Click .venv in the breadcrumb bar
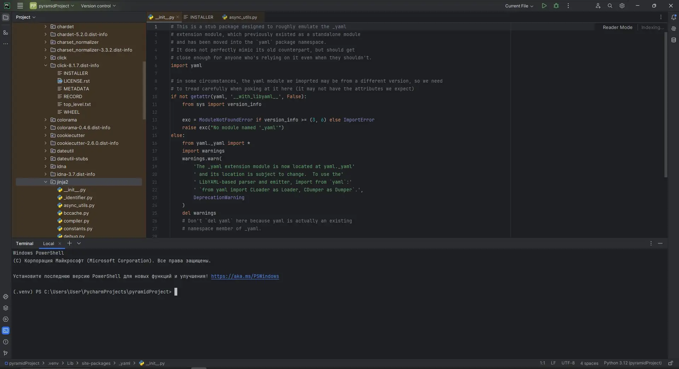 pos(53,363)
